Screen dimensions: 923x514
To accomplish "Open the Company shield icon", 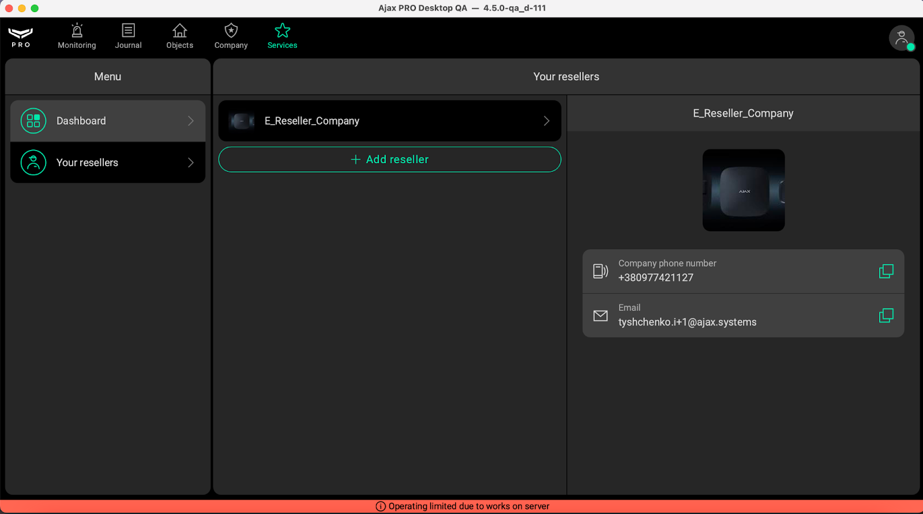I will pyautogui.click(x=231, y=31).
